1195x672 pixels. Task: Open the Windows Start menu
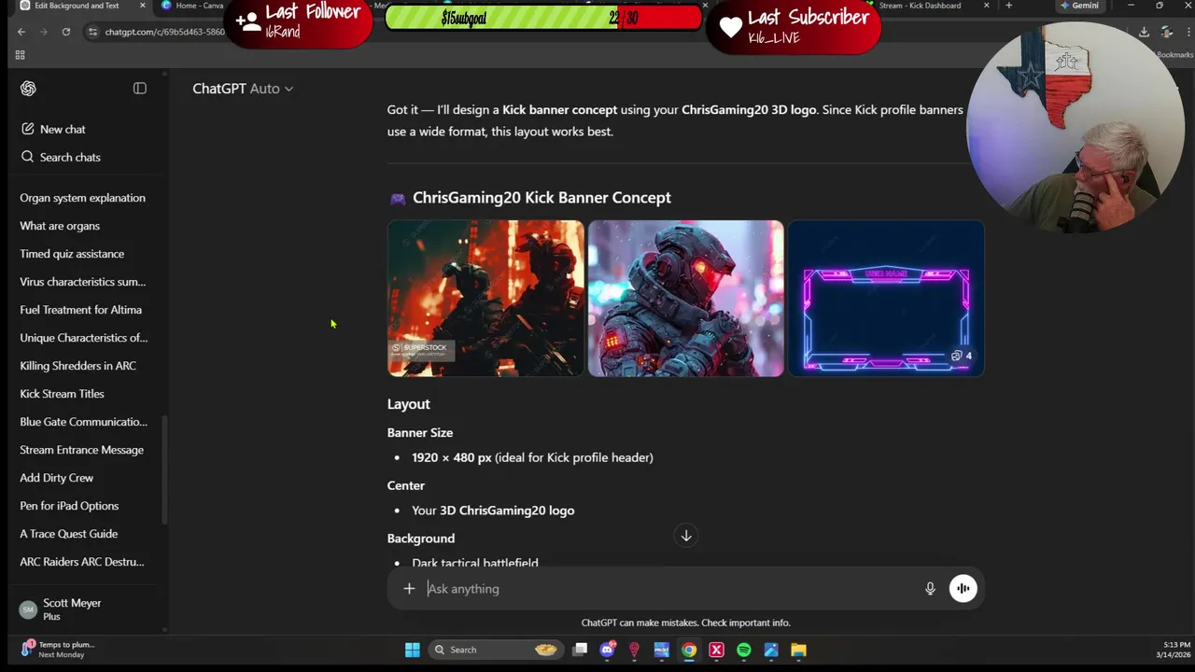[412, 650]
